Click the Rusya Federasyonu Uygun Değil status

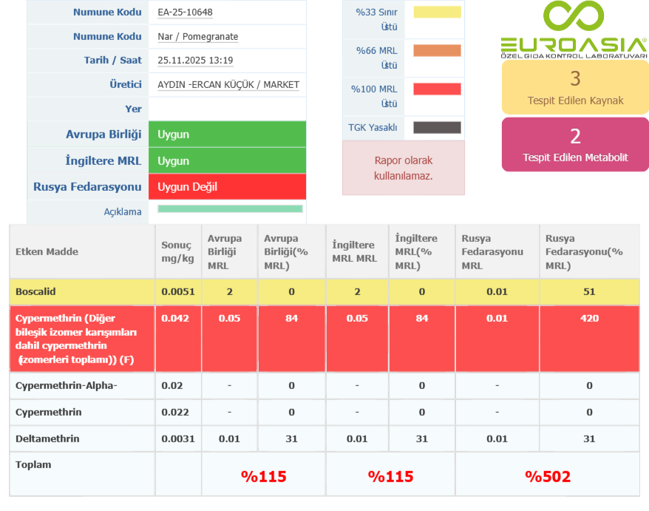click(227, 187)
